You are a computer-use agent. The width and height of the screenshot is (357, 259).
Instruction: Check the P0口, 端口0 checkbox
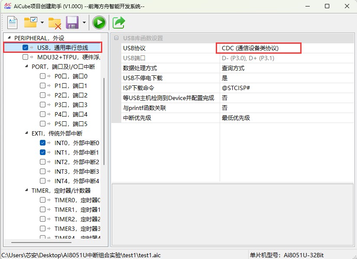(x=42, y=76)
